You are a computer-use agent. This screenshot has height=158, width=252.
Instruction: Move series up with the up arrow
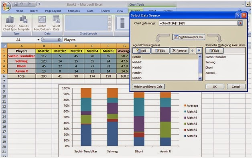(192, 51)
